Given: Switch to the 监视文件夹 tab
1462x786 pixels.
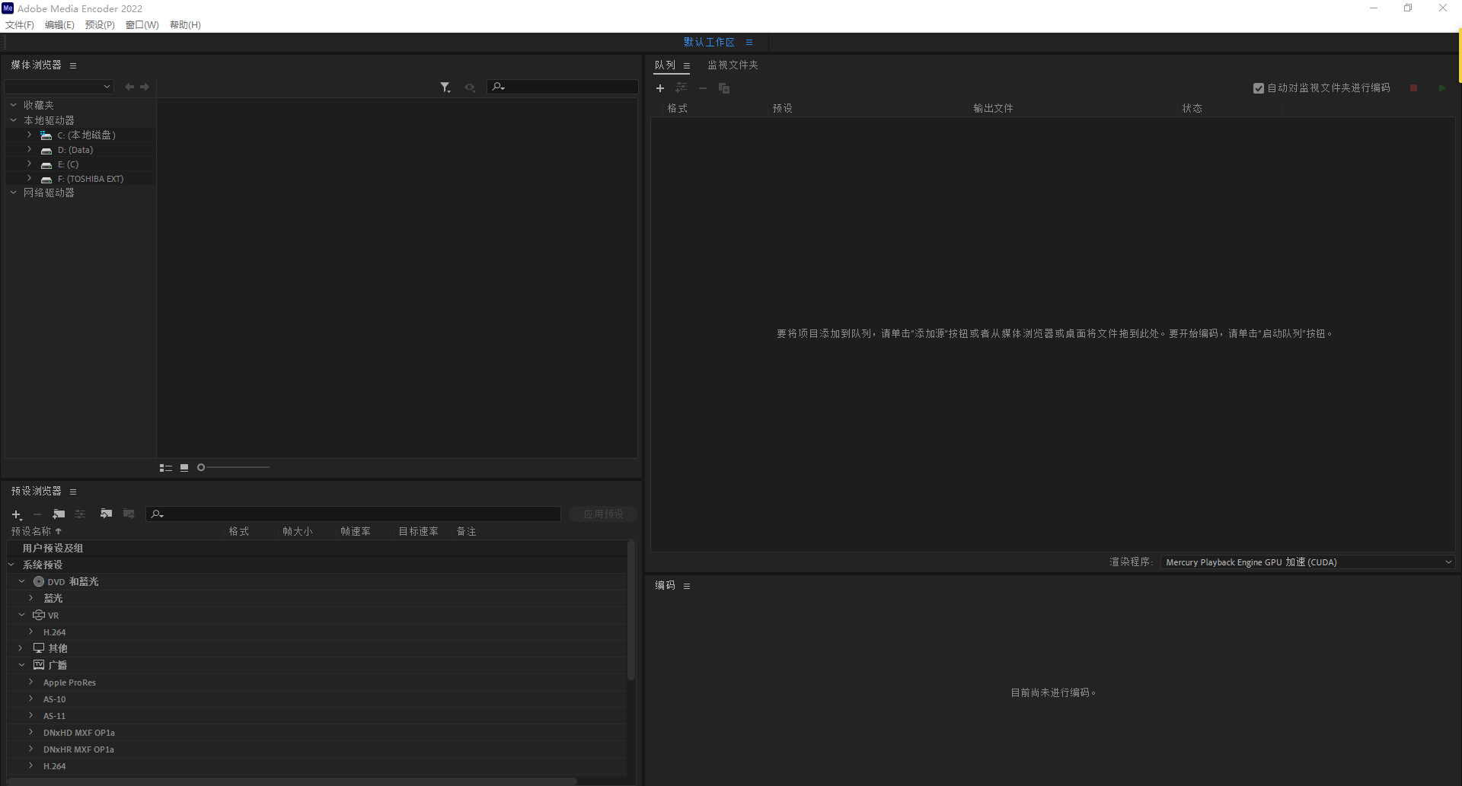Looking at the screenshot, I should click(733, 65).
